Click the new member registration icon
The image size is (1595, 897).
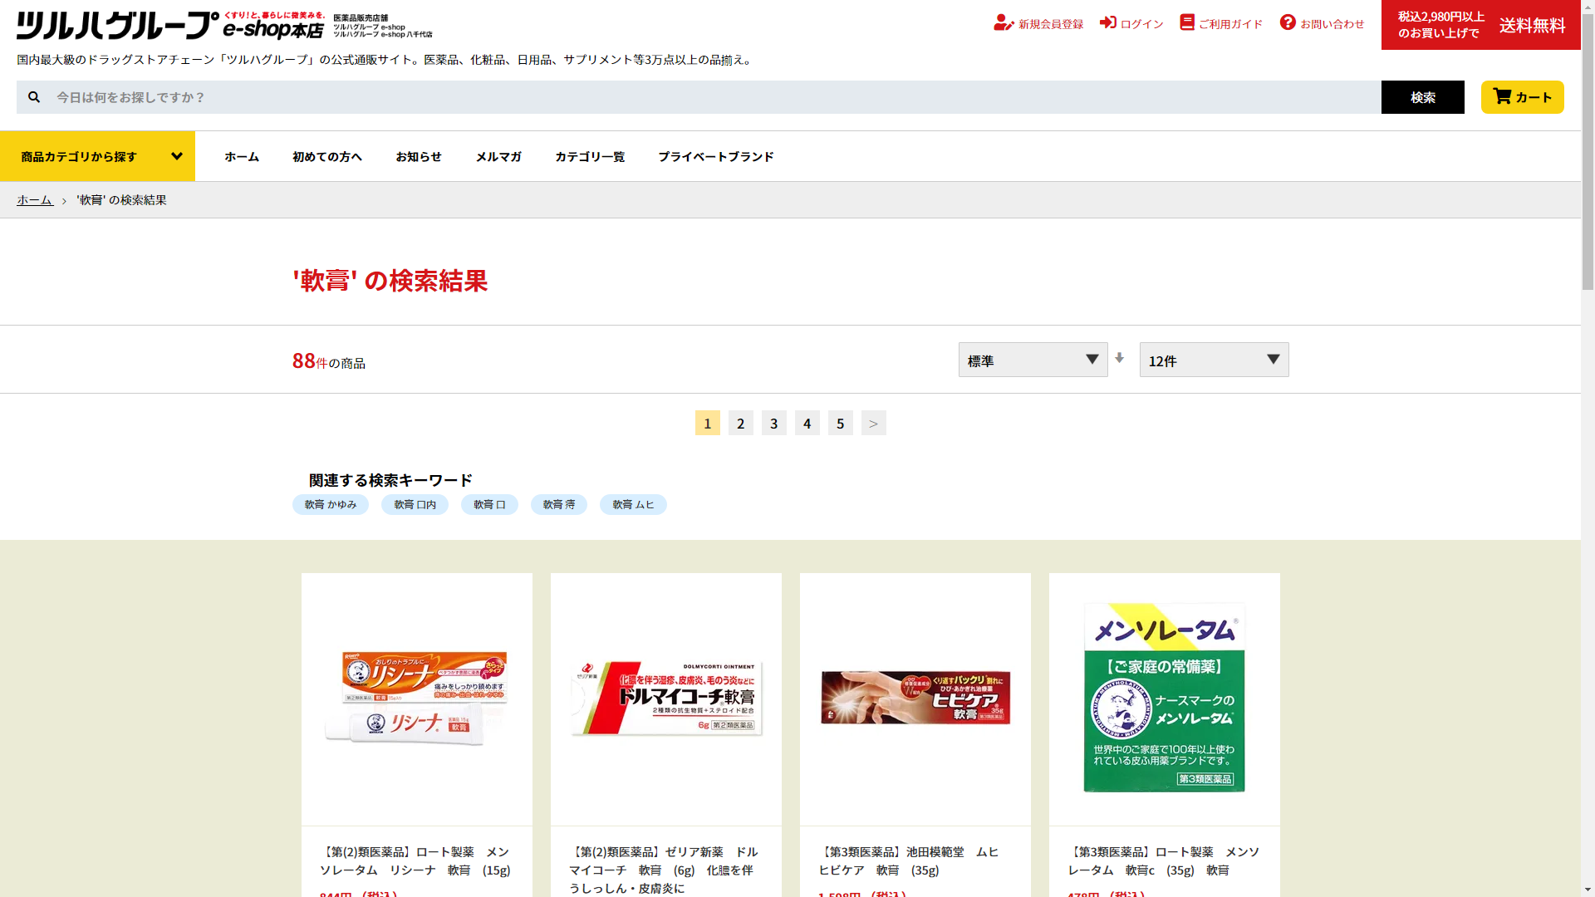pos(1003,23)
